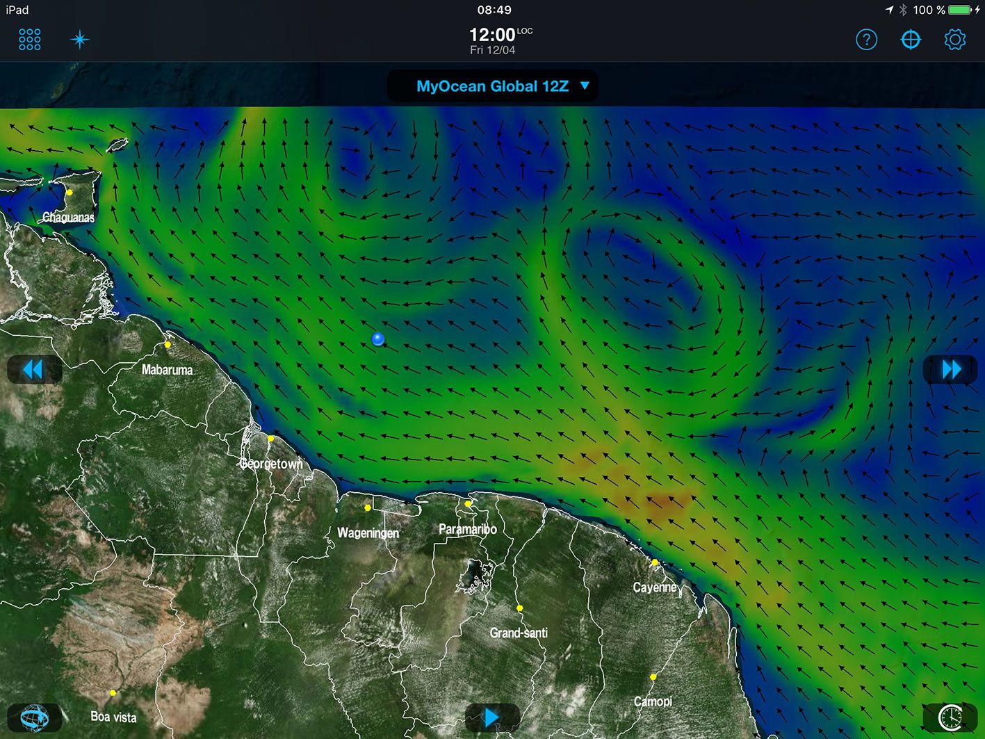Step forward with the fast-forward arrows
Viewport: 985px width, 739px height.
pyautogui.click(x=951, y=369)
